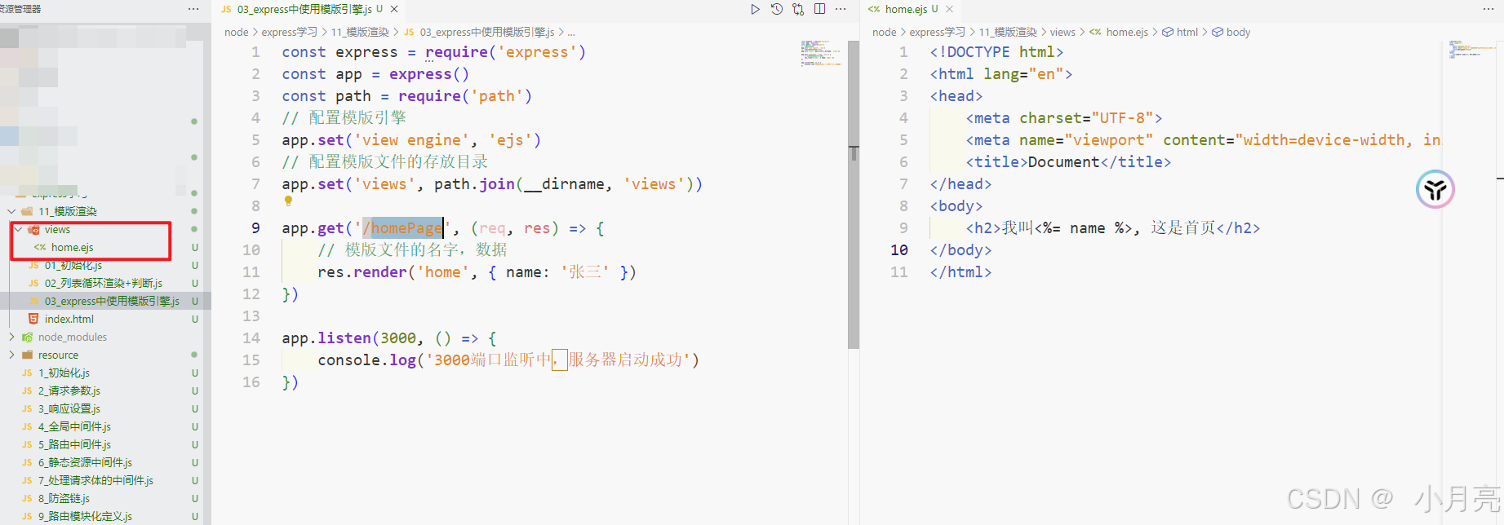The height and width of the screenshot is (525, 1504).
Task: Click the <h2> line in home.ejs
Action: 1113,228
